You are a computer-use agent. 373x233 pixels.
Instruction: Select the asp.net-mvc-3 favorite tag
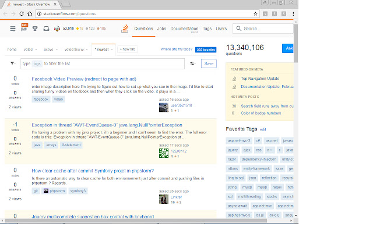pos(239,141)
